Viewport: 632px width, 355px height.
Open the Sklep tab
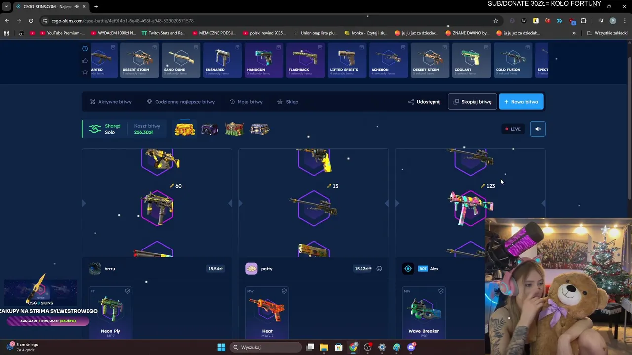click(x=288, y=102)
